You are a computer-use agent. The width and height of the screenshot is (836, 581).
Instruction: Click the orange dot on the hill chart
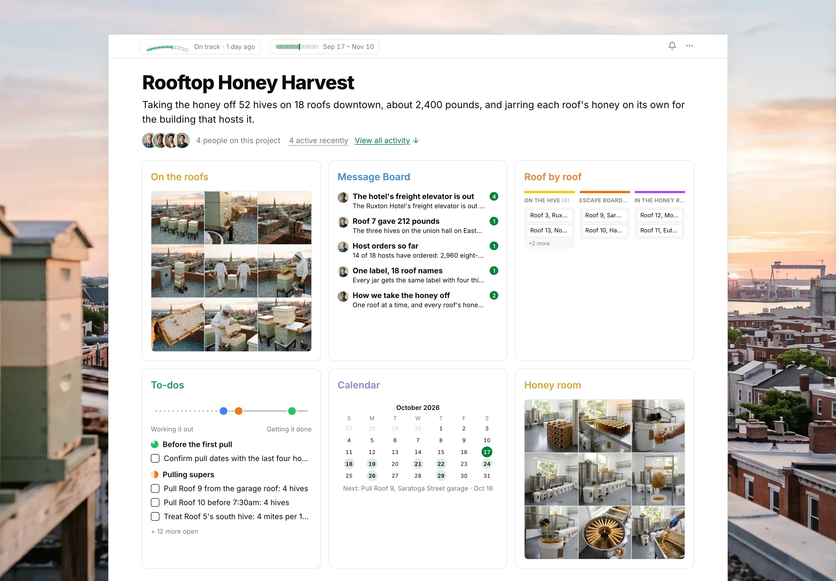point(239,411)
